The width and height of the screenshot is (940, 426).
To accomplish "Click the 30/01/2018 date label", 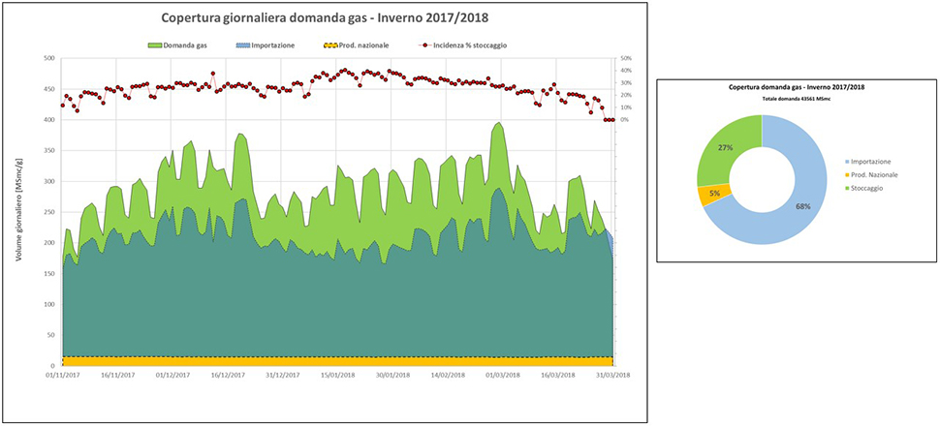I will coord(393,375).
